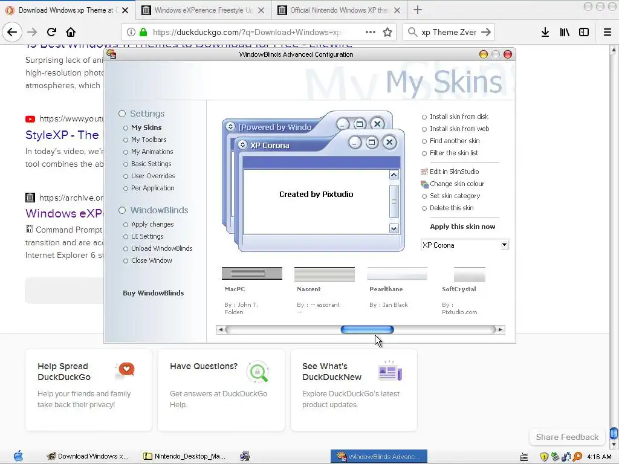The width and height of the screenshot is (619, 464).
Task: Show site information icon in address bar
Action: tap(131, 32)
